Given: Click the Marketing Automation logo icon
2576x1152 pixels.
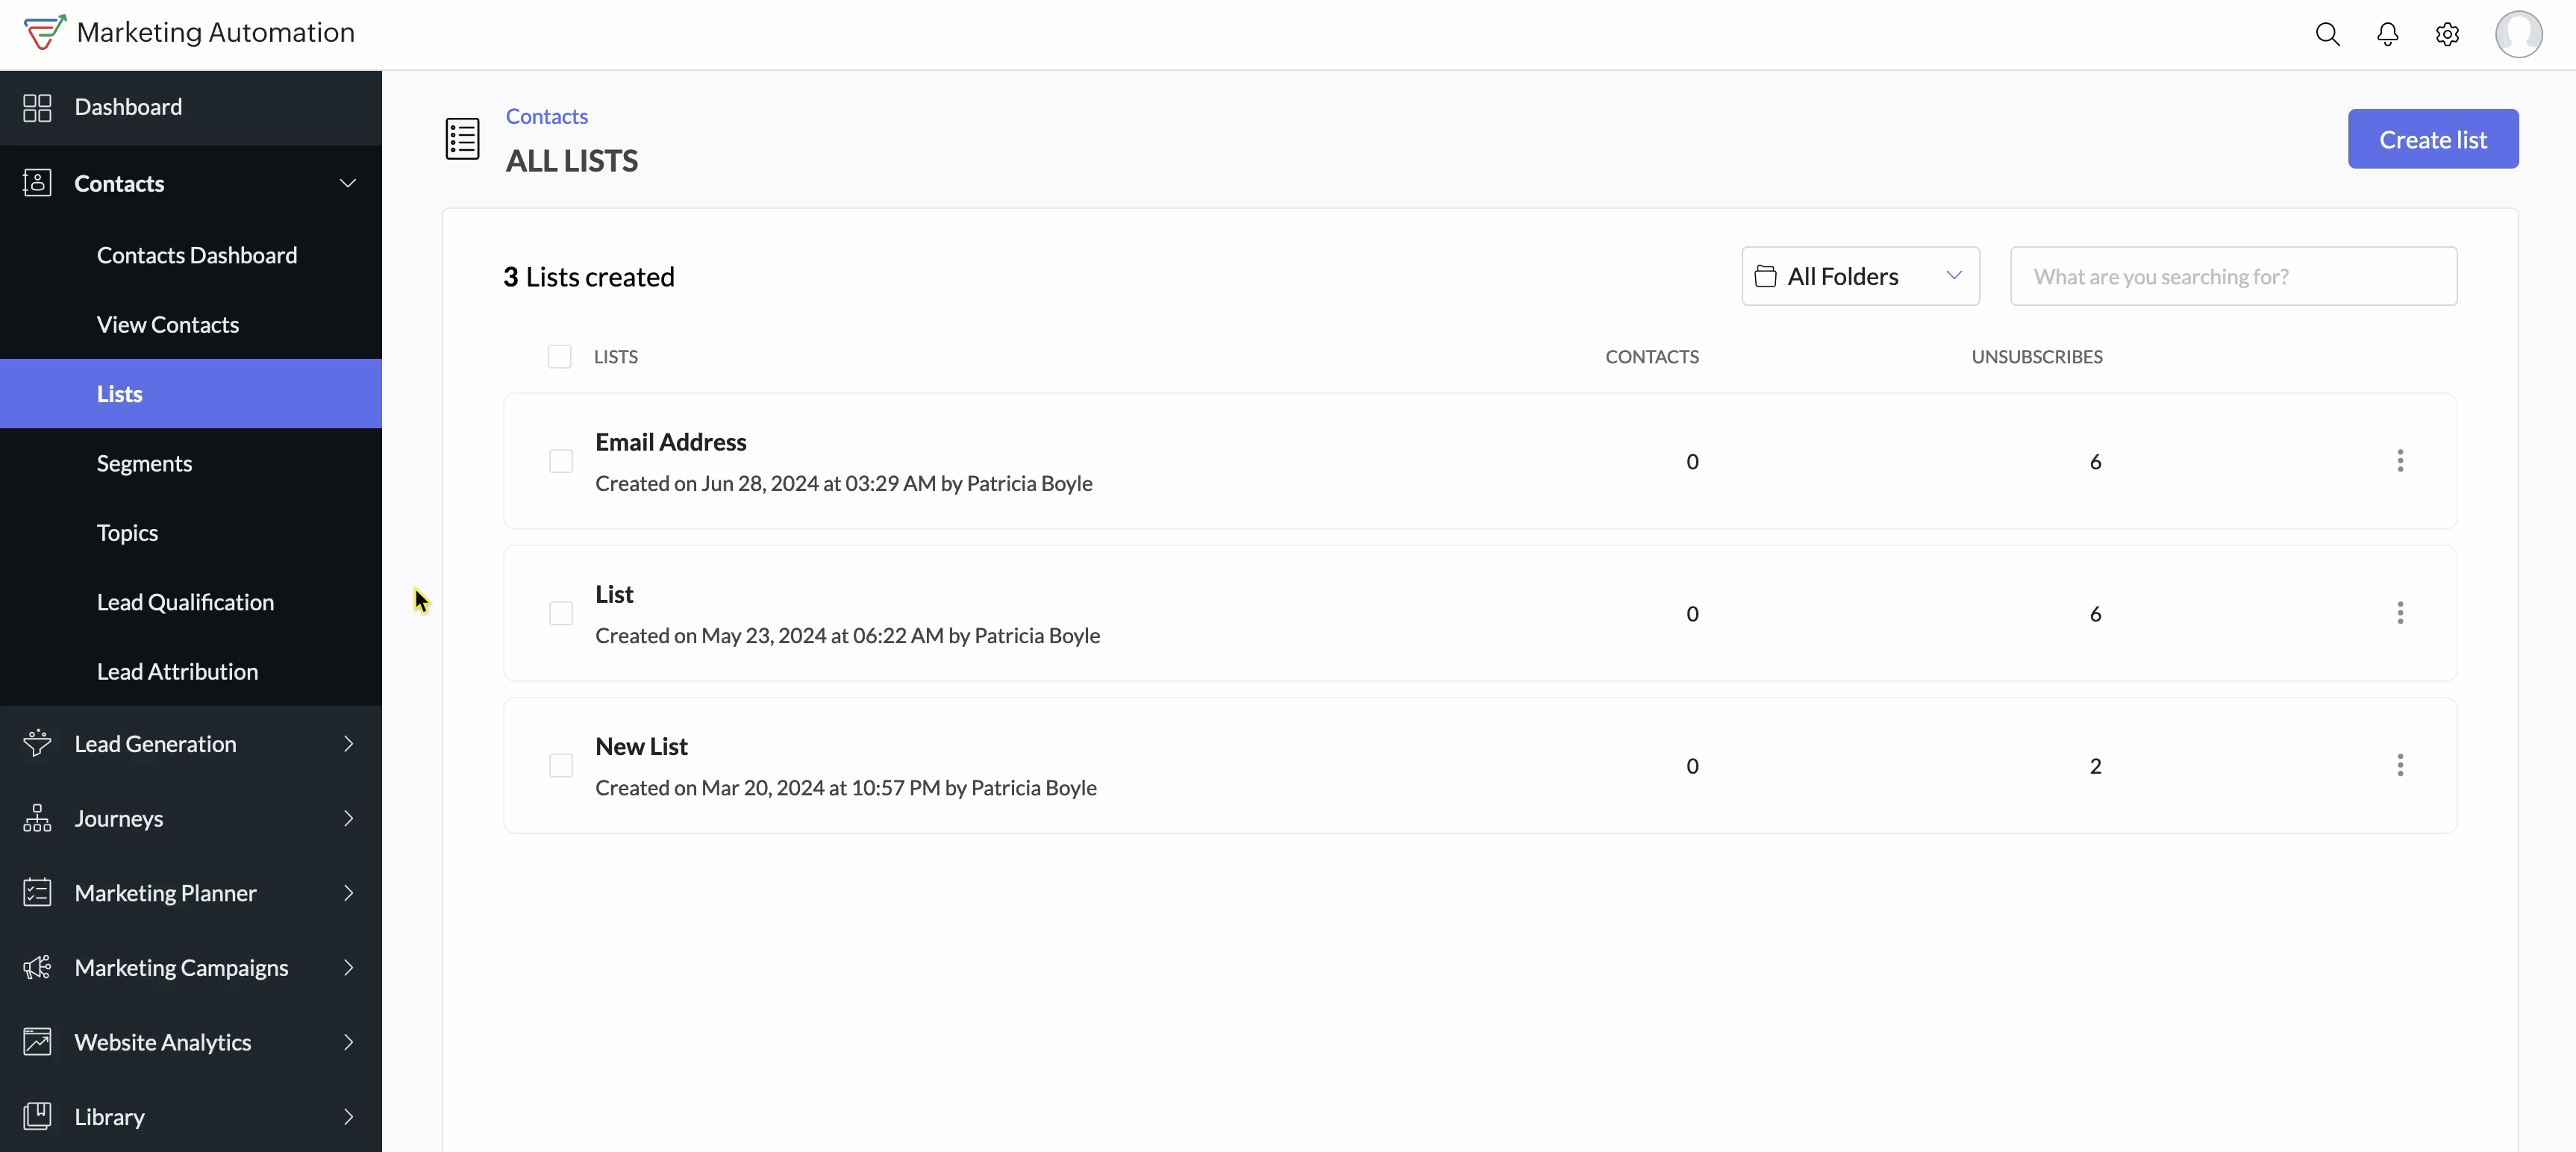Looking at the screenshot, I should click(x=45, y=32).
